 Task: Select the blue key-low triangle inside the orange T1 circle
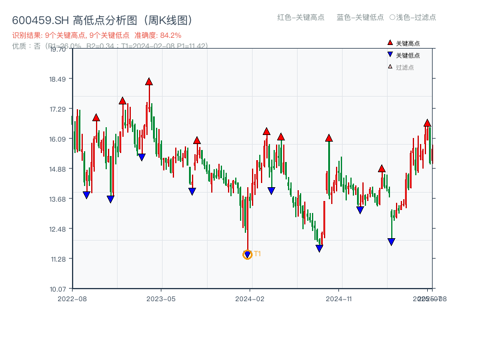click(247, 254)
